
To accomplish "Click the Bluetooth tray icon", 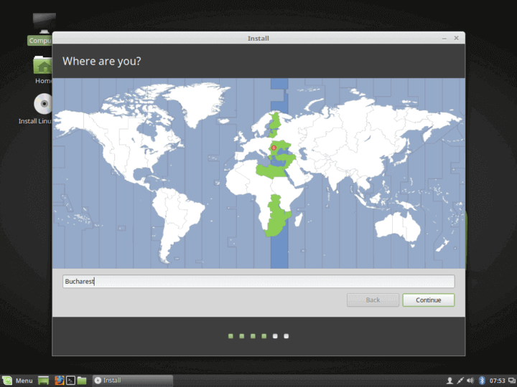I will point(482,381).
